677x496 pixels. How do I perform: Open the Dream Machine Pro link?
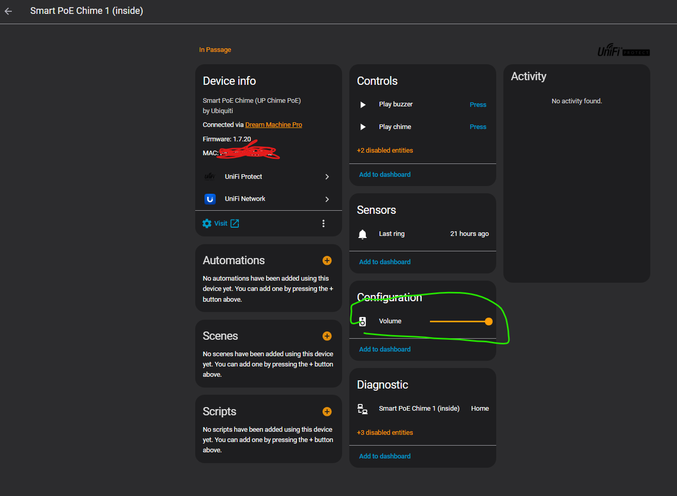tap(273, 125)
